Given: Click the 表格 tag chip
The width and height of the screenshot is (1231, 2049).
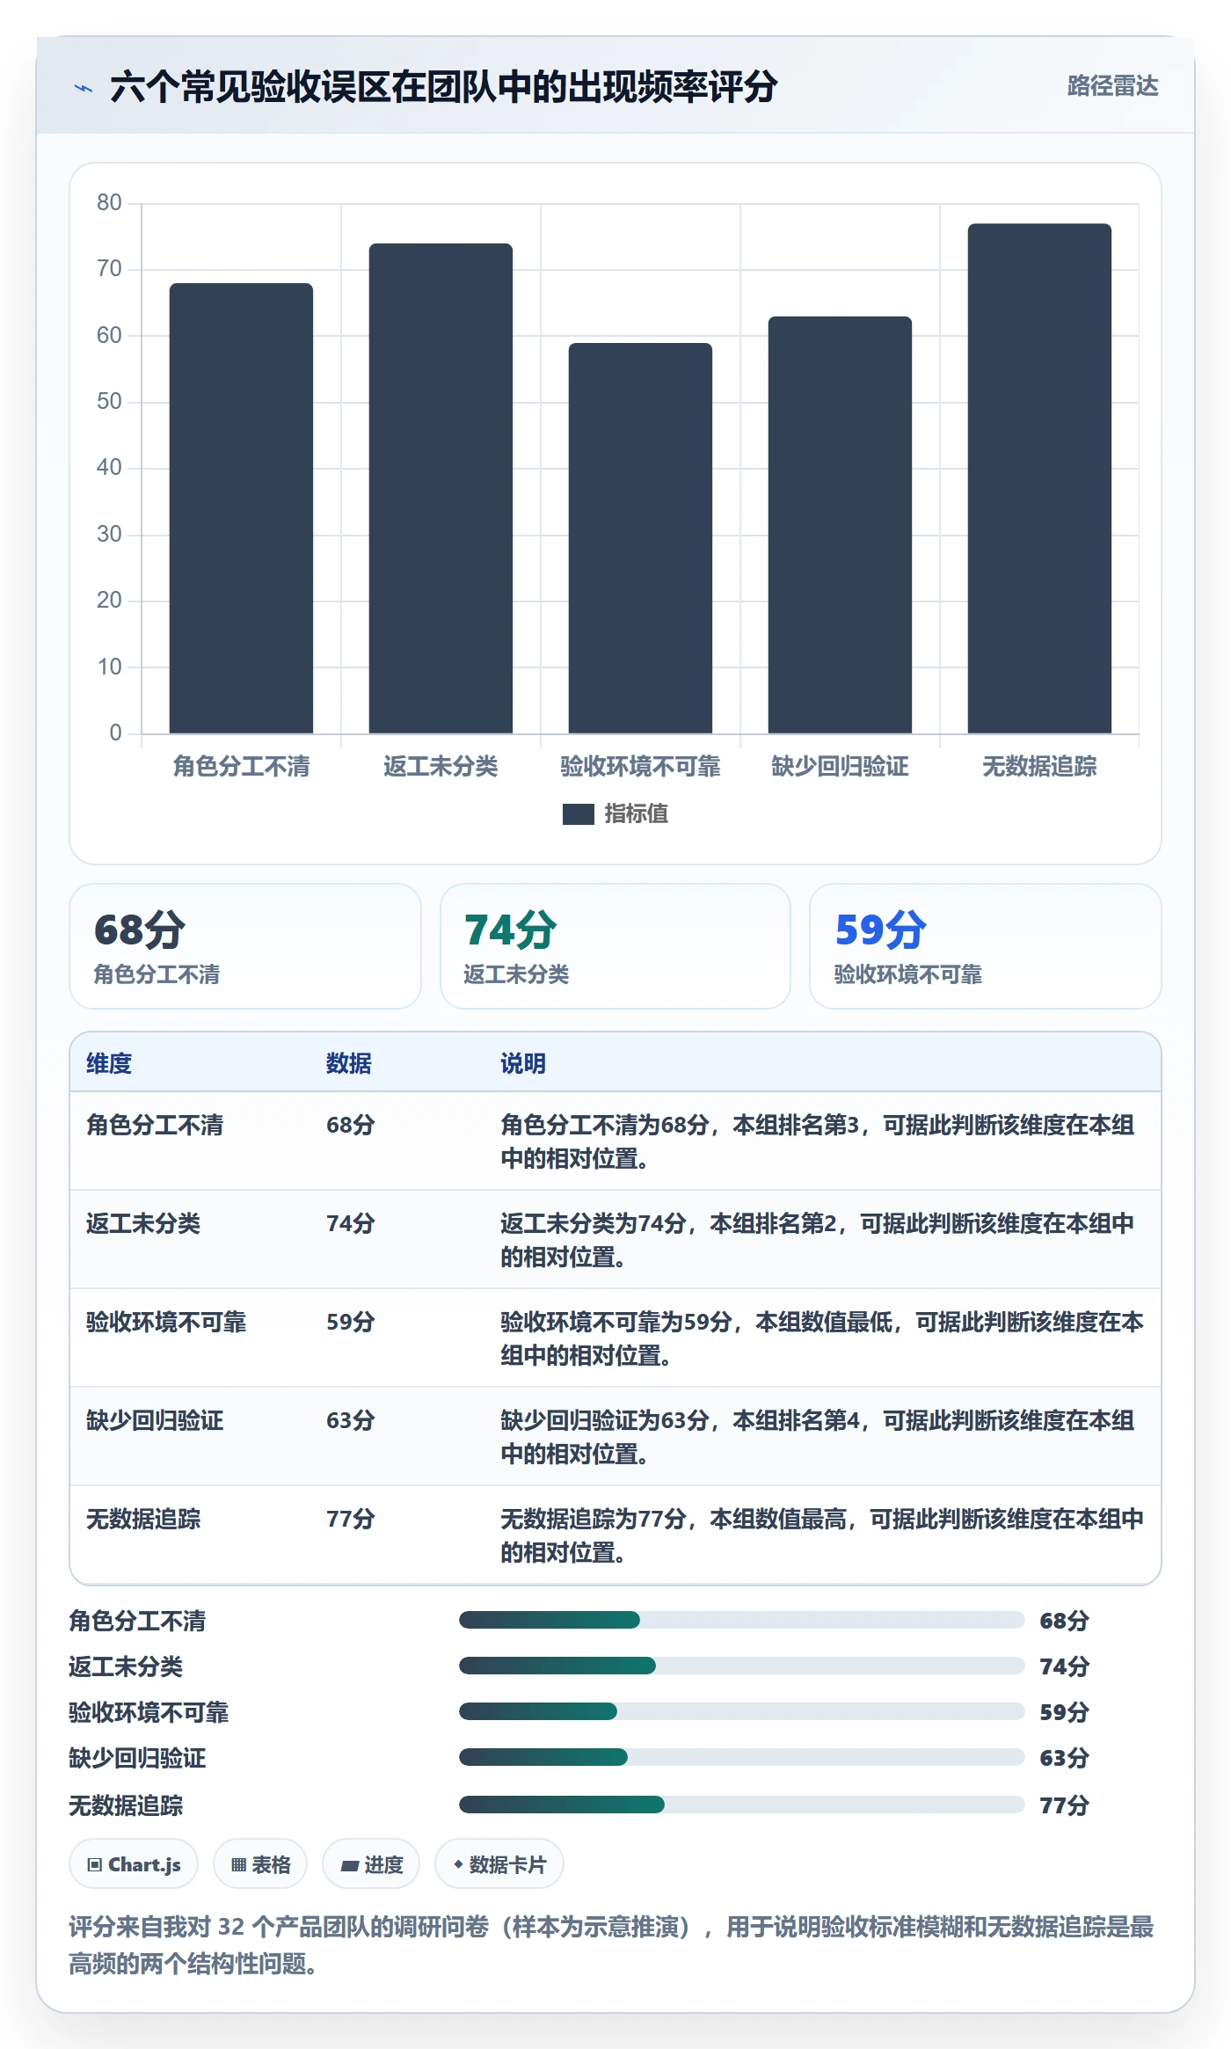Looking at the screenshot, I should tap(260, 1864).
